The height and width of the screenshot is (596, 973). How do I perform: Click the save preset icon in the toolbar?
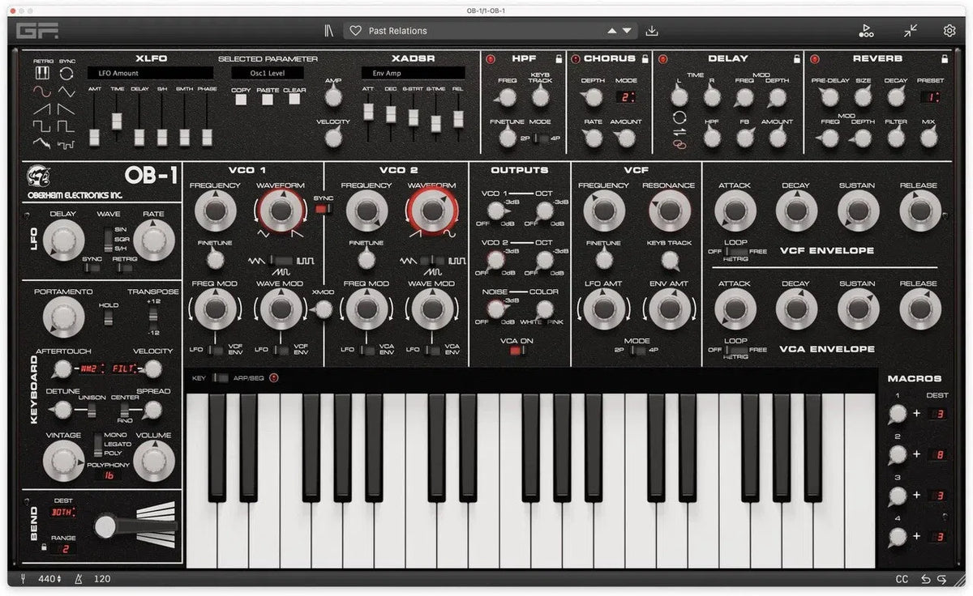[x=652, y=30]
